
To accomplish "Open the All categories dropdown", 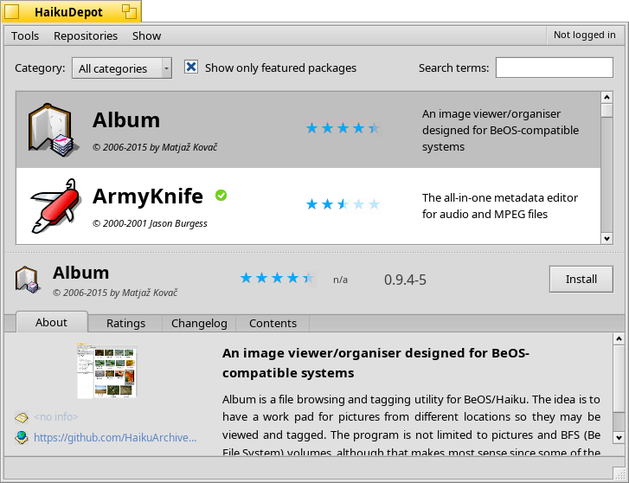I will pos(122,68).
